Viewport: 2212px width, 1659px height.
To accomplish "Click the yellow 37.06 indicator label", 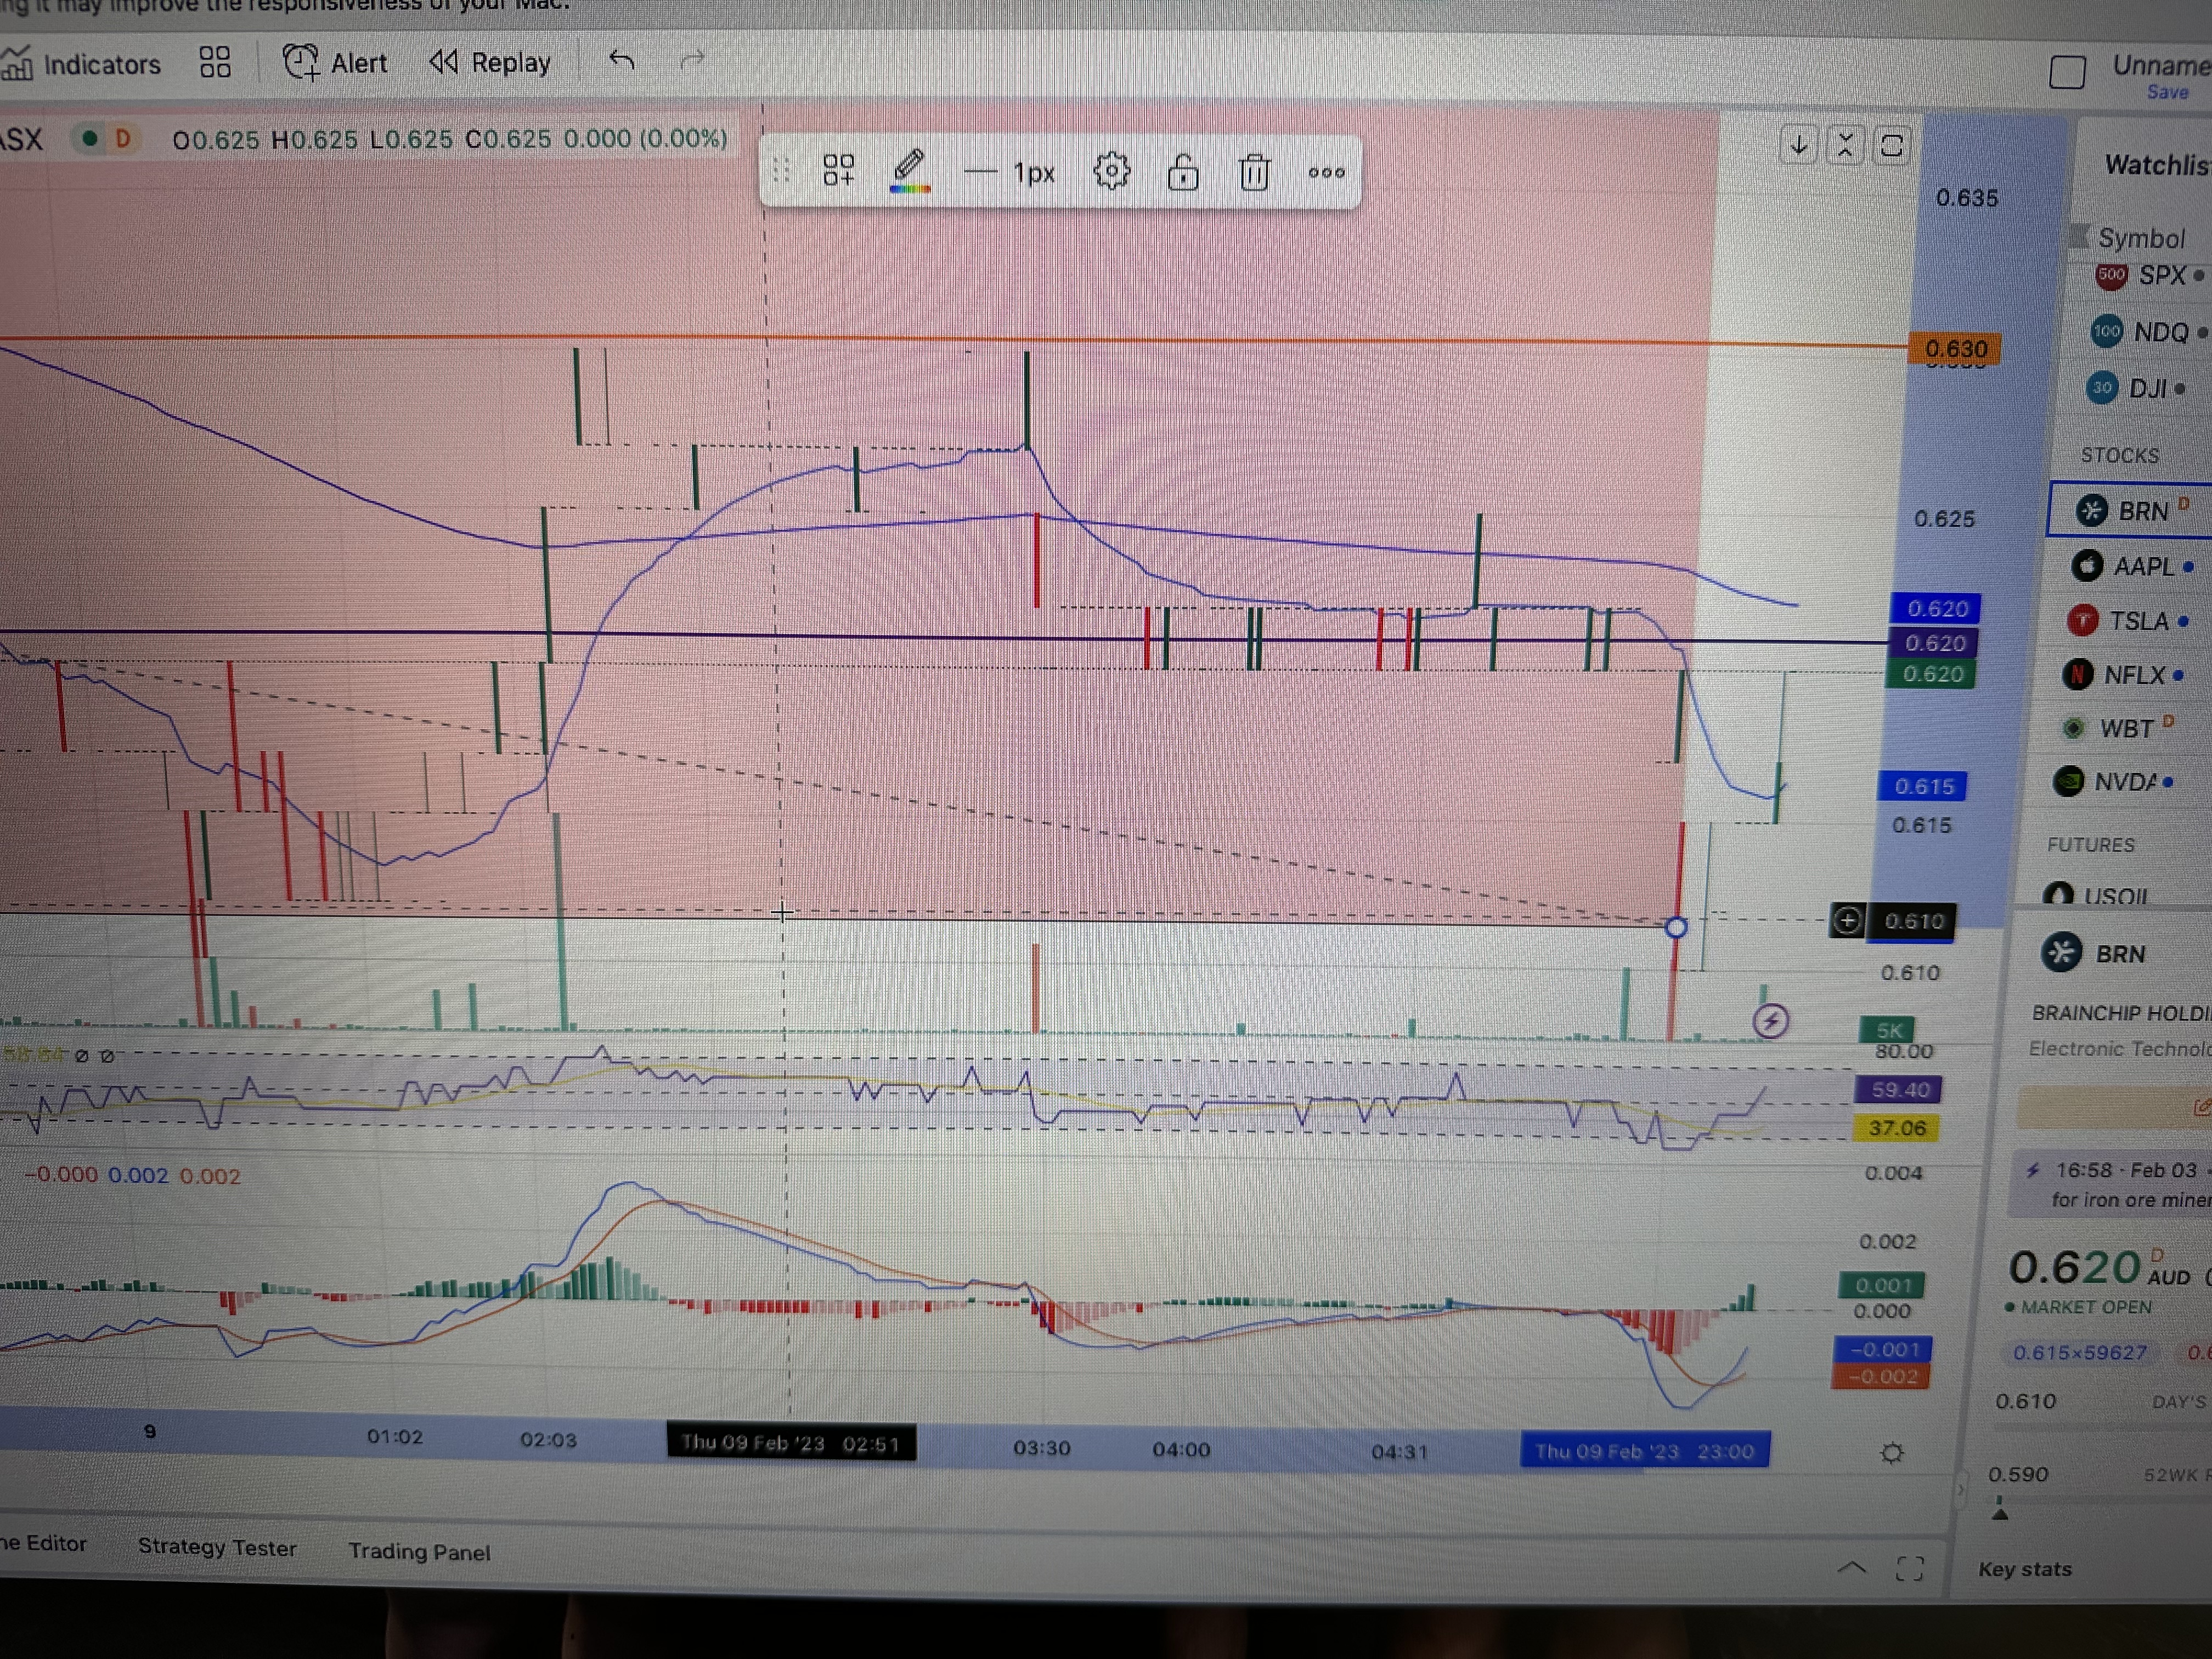I will (1896, 1128).
